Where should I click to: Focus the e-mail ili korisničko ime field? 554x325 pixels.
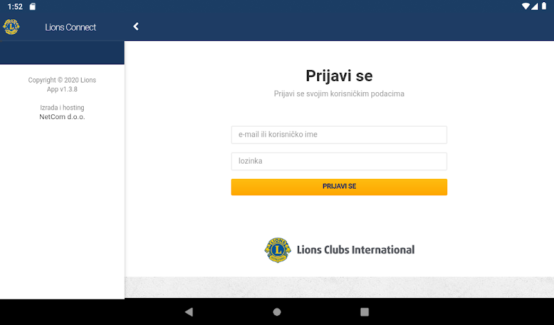[339, 134]
